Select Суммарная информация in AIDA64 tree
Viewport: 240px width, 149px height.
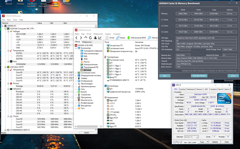91,51
